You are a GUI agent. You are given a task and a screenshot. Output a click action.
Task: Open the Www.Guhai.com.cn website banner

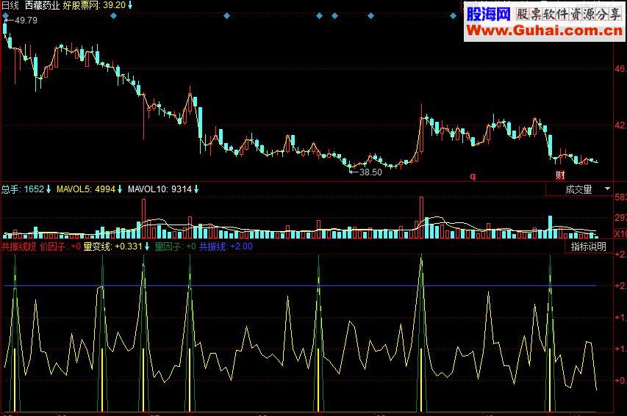click(x=544, y=30)
